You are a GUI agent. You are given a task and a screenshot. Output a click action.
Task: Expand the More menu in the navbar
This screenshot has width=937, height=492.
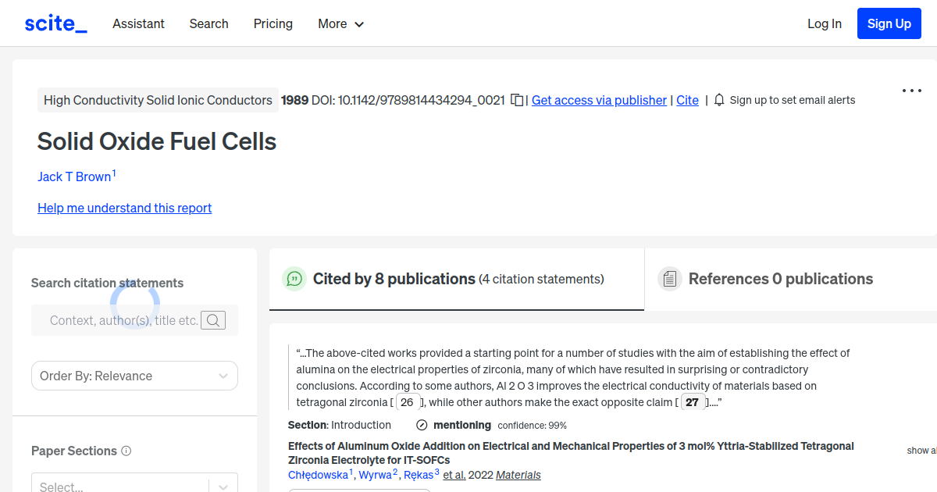click(x=340, y=23)
